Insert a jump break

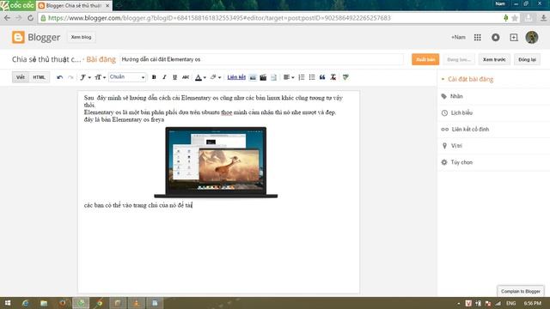[x=273, y=77]
